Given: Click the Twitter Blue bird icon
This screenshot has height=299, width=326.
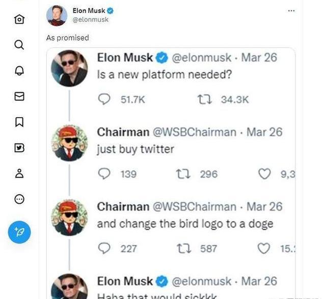Looking at the screenshot, I should tap(19, 148).
